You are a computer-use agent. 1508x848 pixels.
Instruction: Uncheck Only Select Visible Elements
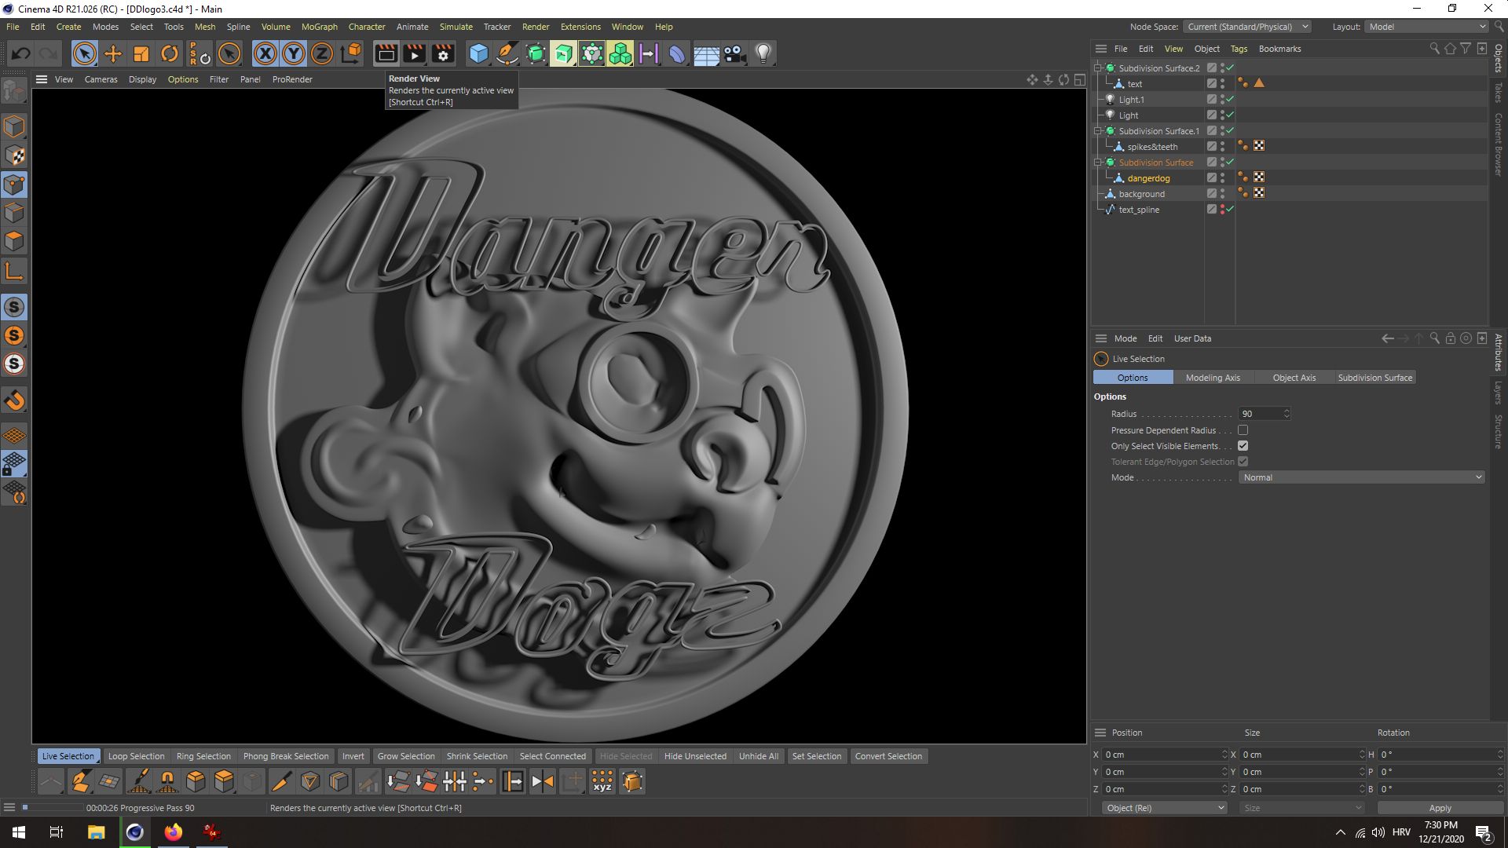click(1243, 446)
